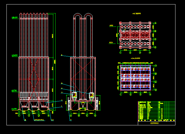The width and height of the screenshot is (185, 134).
Task: Select grid bubble C of upper plan view
Action: pyautogui.click(x=156, y=39)
